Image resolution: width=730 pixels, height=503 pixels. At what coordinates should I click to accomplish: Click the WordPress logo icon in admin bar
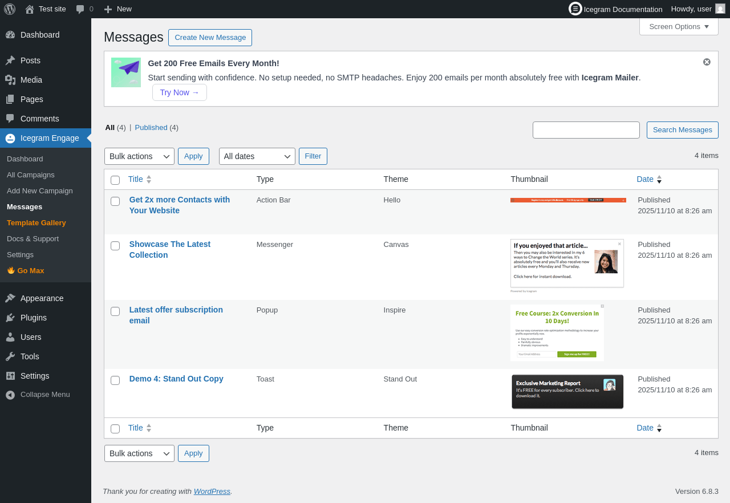pyautogui.click(x=10, y=9)
